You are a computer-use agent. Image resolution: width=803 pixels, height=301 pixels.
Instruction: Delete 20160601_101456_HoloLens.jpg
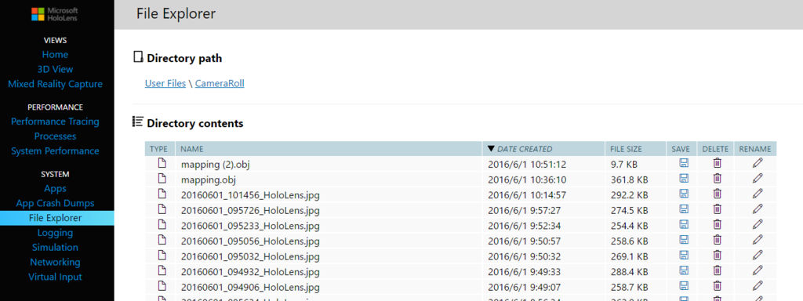tap(717, 194)
